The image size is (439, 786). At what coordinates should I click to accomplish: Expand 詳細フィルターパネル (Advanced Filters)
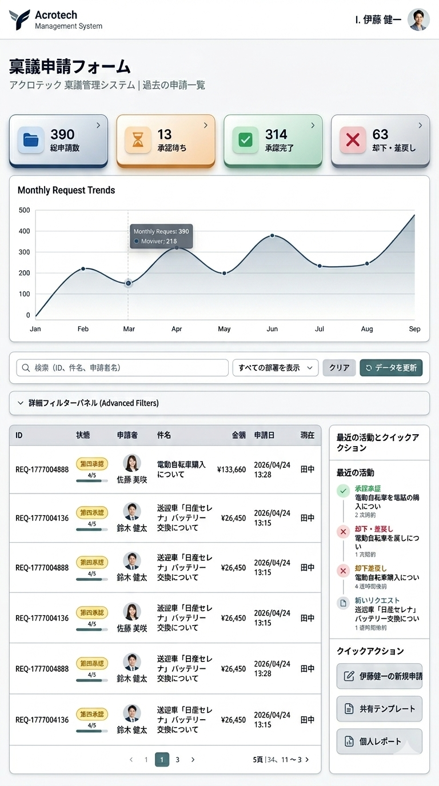219,403
